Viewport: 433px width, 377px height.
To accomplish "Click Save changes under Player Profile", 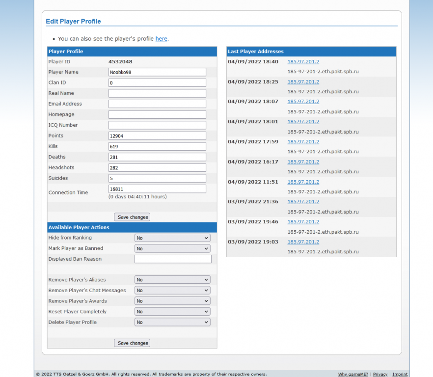I will [x=132, y=217].
